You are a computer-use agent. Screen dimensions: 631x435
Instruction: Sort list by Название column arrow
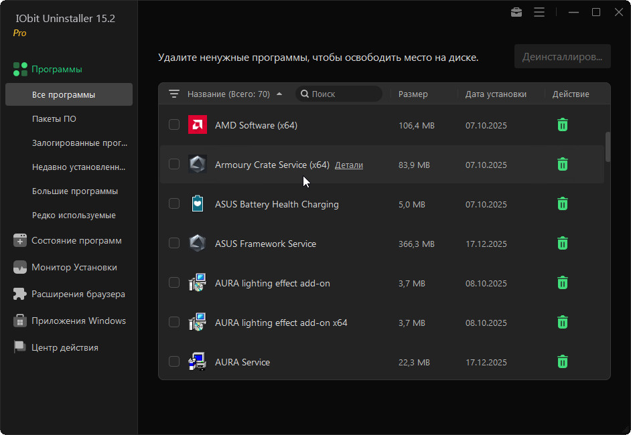tap(279, 94)
